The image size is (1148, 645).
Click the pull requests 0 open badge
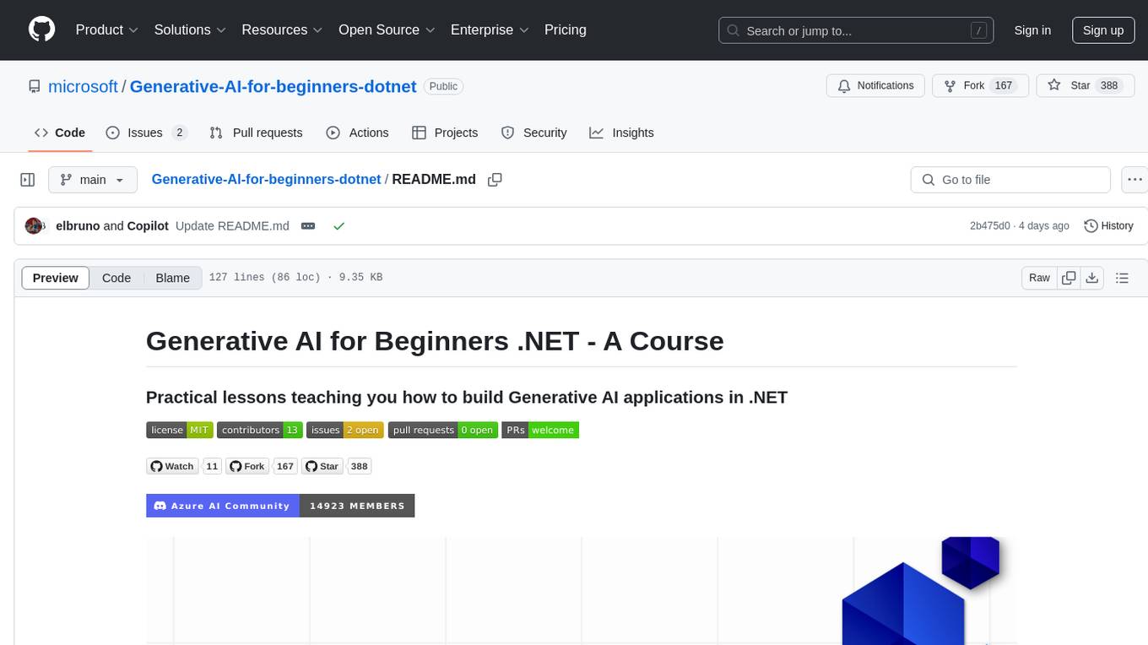coord(443,430)
